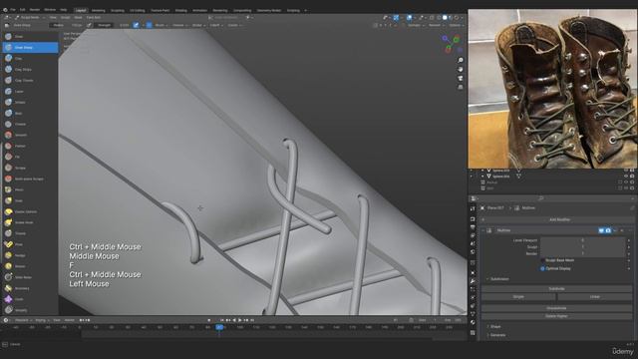Image resolution: width=638 pixels, height=359 pixels.
Task: Select the Inflate brush
Action: pos(31,102)
